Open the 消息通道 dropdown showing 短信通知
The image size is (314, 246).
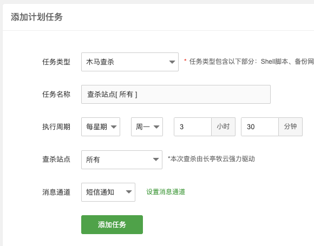coord(108,192)
